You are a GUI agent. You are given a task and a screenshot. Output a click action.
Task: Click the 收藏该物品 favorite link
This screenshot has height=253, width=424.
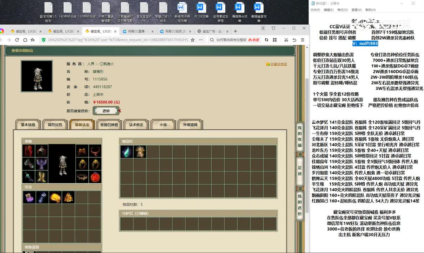pyautogui.click(x=277, y=64)
